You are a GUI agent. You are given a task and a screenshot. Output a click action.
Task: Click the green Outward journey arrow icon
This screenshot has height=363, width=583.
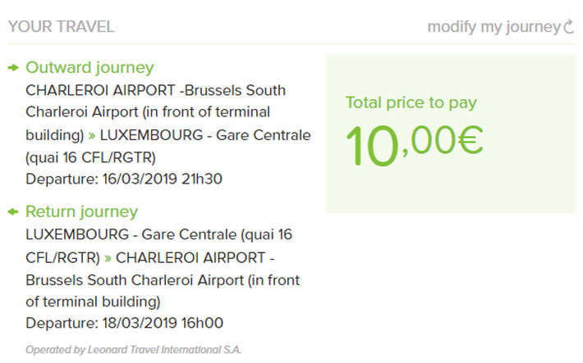14,68
